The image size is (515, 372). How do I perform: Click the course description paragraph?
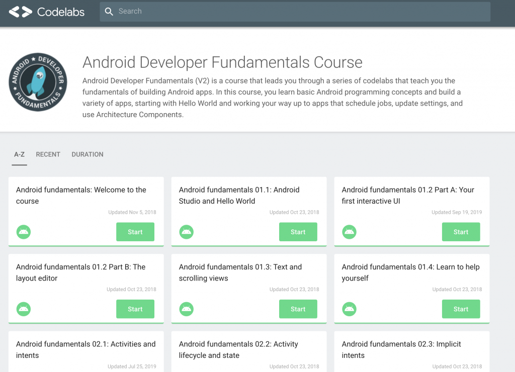[x=273, y=98]
